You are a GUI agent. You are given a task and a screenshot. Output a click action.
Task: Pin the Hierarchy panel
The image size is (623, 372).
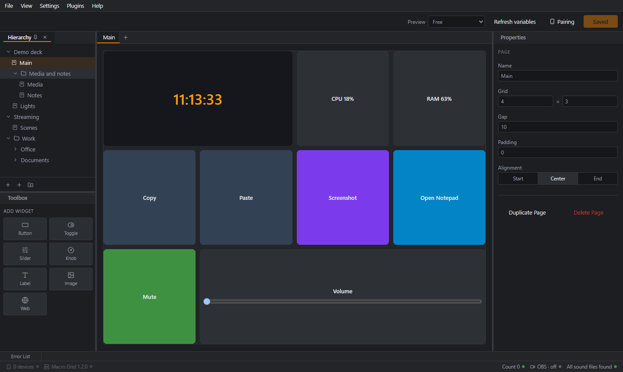(35, 37)
